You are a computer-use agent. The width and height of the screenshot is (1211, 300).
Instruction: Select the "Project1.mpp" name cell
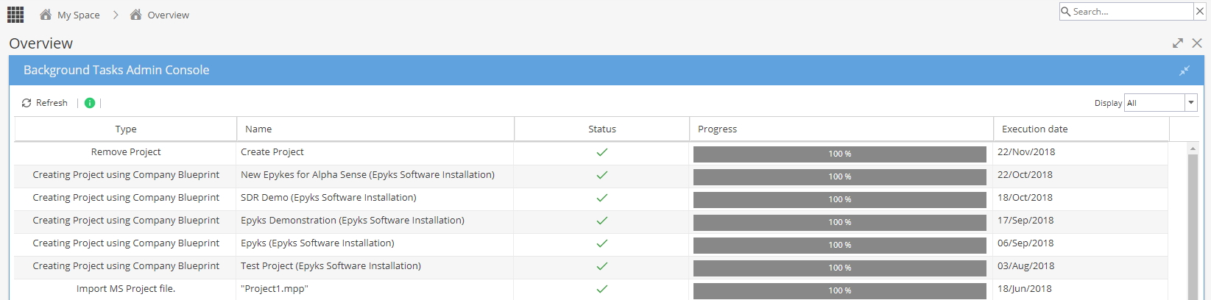pyautogui.click(x=375, y=289)
